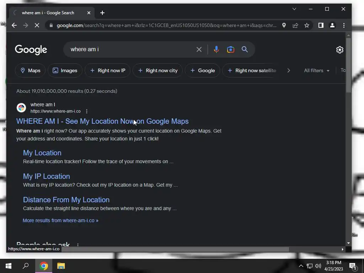
Task: Go back to the previous page
Action: pos(14,25)
